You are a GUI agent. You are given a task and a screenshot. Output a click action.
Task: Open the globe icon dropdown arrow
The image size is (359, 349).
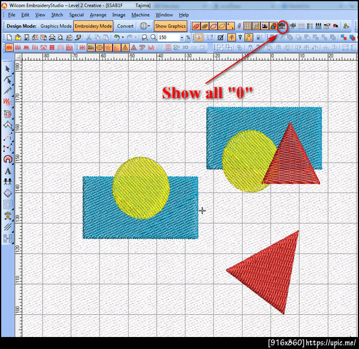(x=149, y=26)
